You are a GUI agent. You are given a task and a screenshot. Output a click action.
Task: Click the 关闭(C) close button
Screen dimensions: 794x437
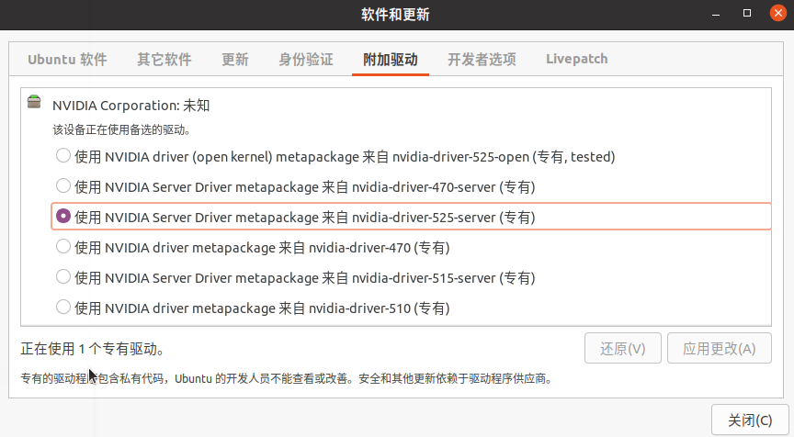pos(750,420)
